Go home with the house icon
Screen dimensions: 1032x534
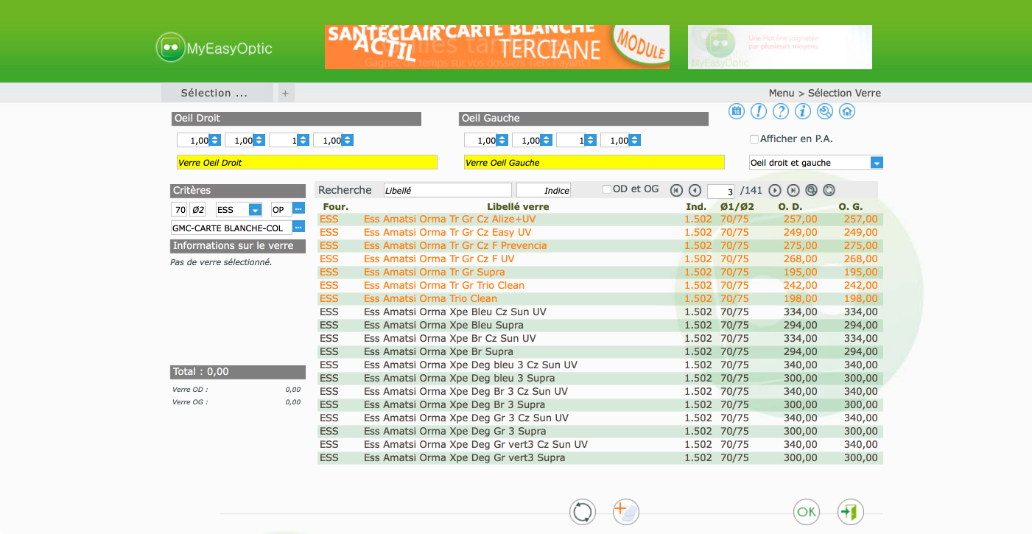click(847, 111)
